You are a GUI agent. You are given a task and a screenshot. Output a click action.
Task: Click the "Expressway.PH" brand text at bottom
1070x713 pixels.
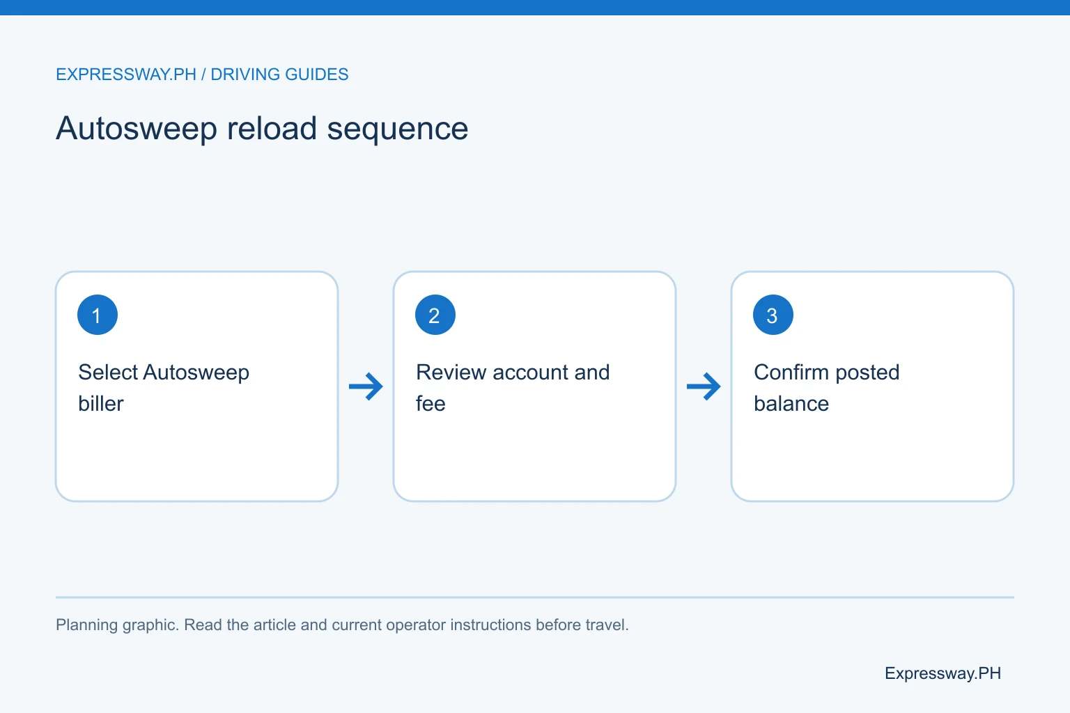(943, 673)
